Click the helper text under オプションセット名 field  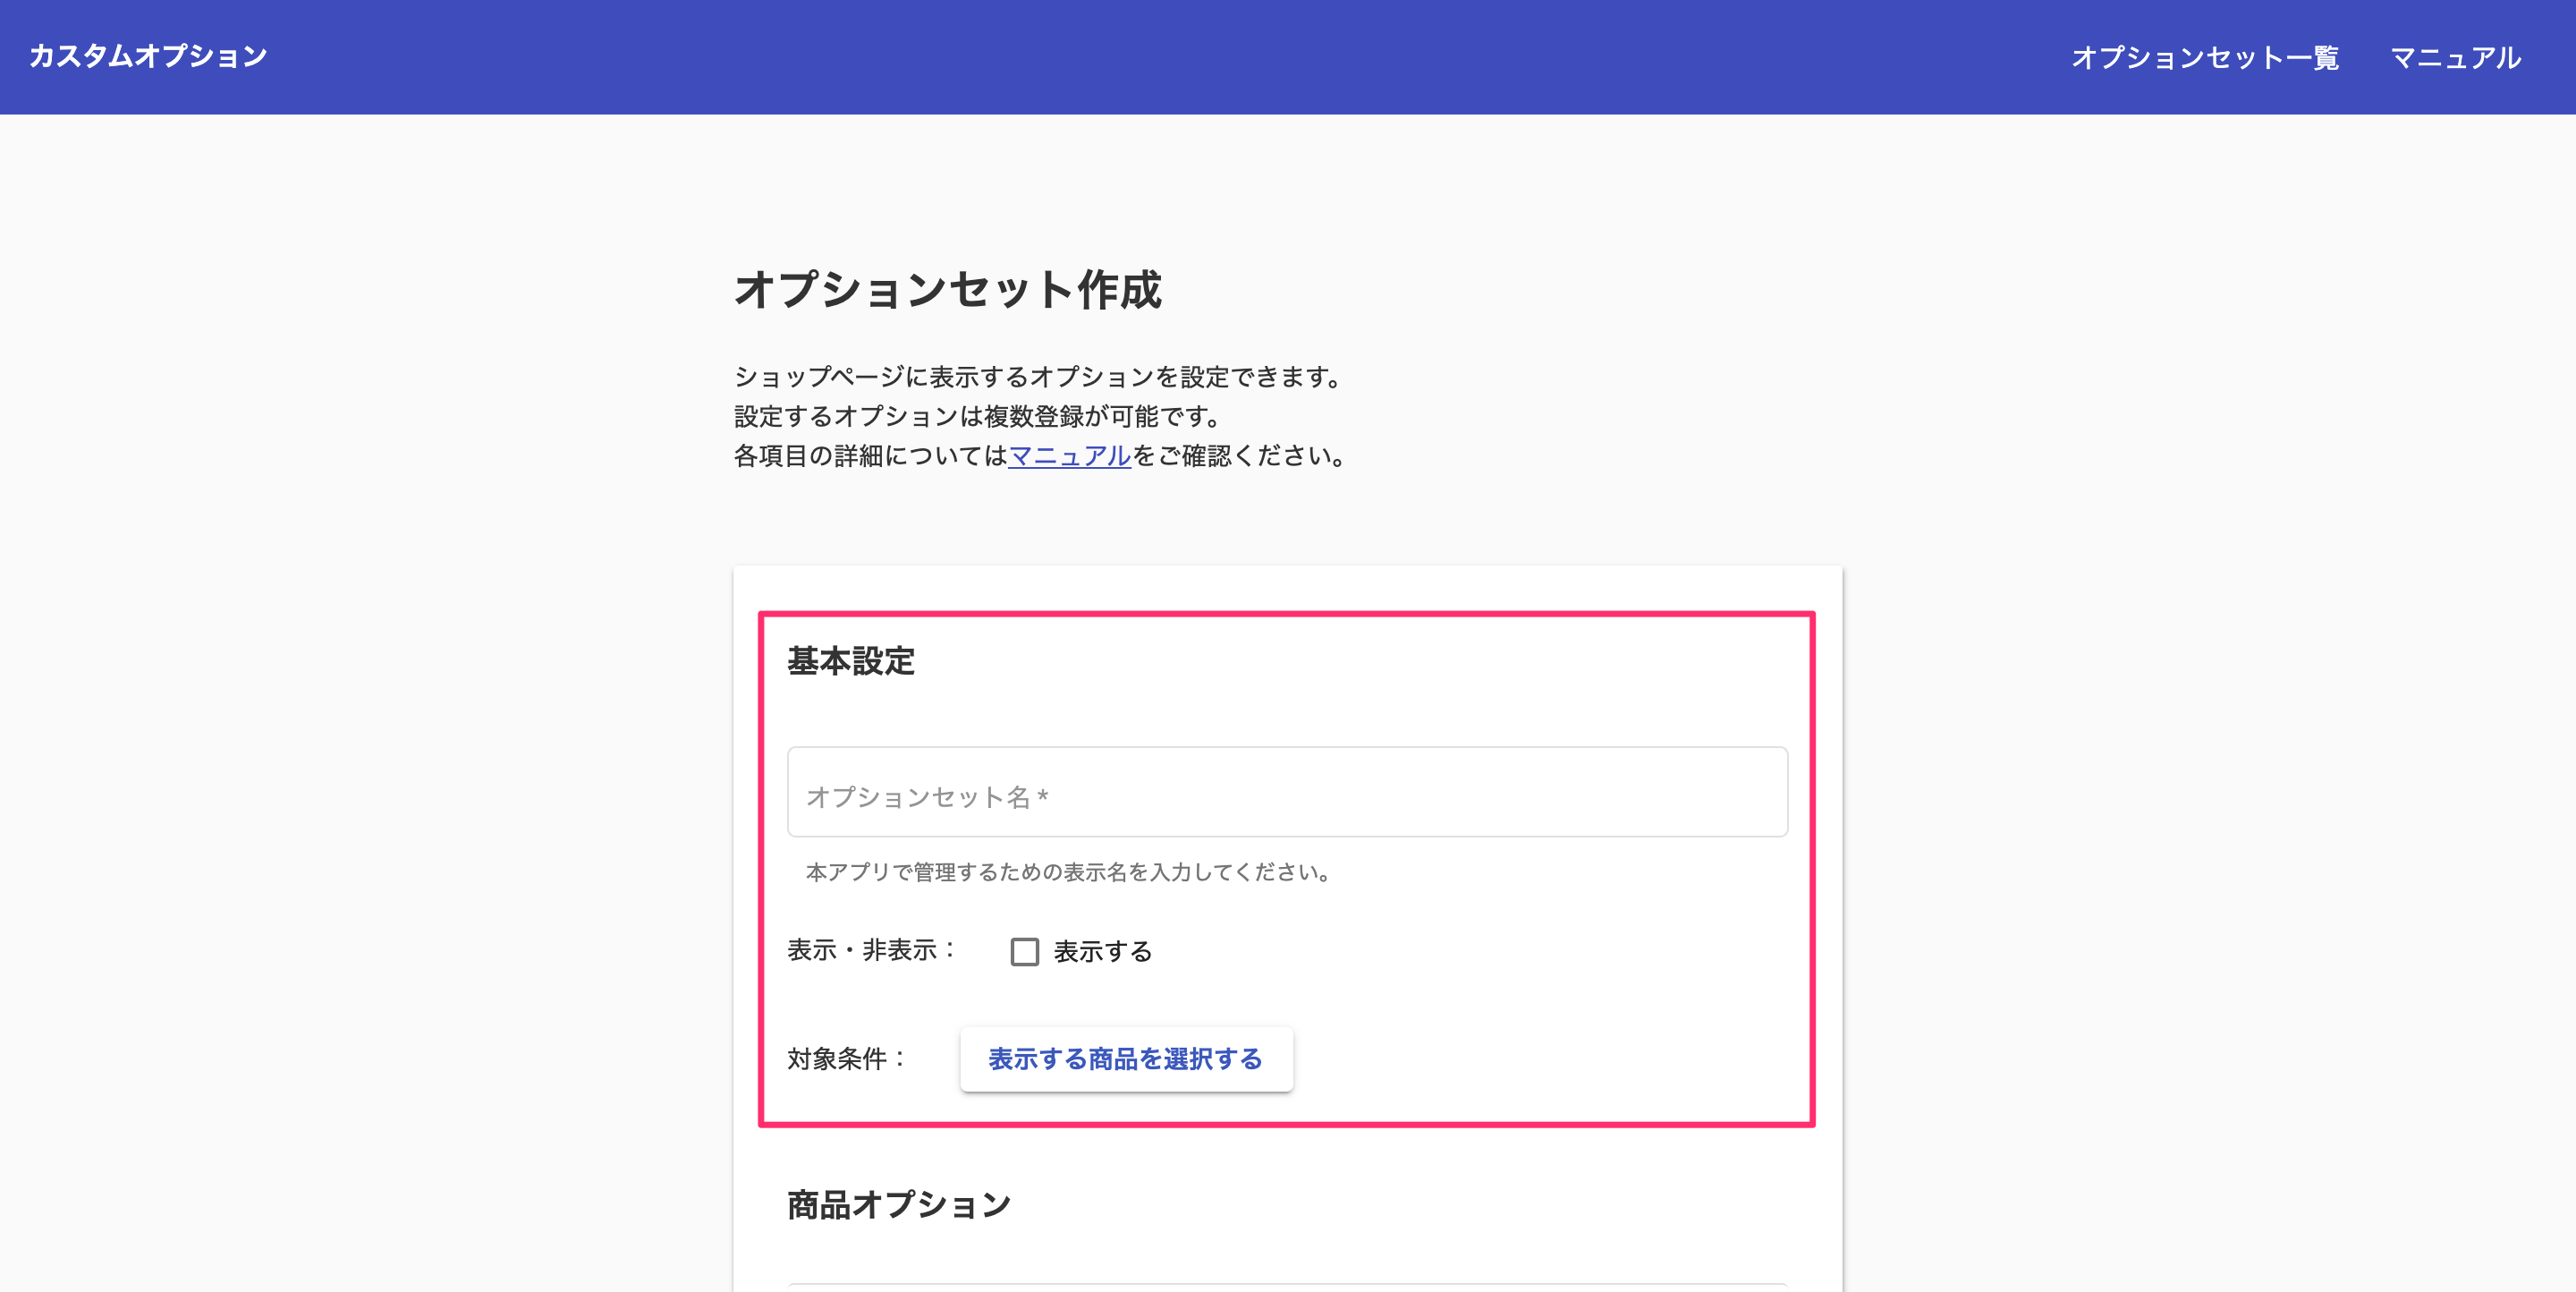(x=1068, y=872)
